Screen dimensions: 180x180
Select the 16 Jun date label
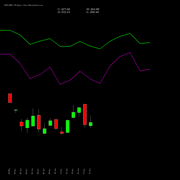78,171
